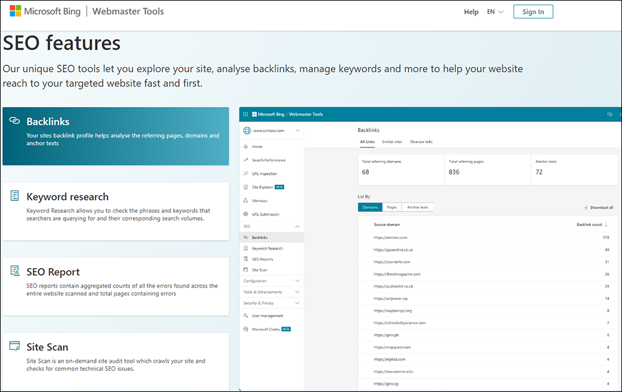Click the Source domain column header
Screen dimensions: 622x392
click(x=387, y=225)
